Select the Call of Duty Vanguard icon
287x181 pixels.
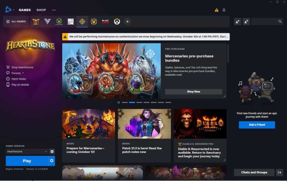pyautogui.click(x=48, y=22)
